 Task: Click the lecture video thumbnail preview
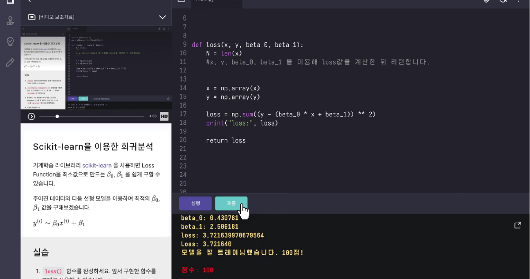coord(96,67)
